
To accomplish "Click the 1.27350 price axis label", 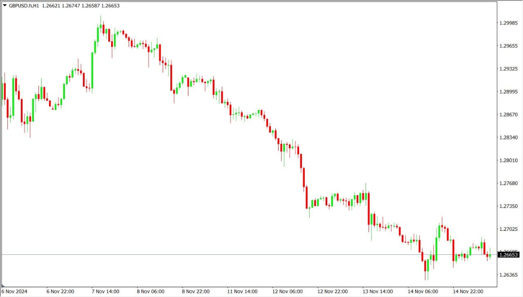I will pos(509,206).
